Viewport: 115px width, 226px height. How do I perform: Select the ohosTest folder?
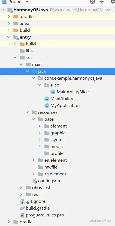coord(38,188)
